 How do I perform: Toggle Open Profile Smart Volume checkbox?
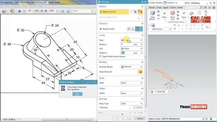point(100,57)
